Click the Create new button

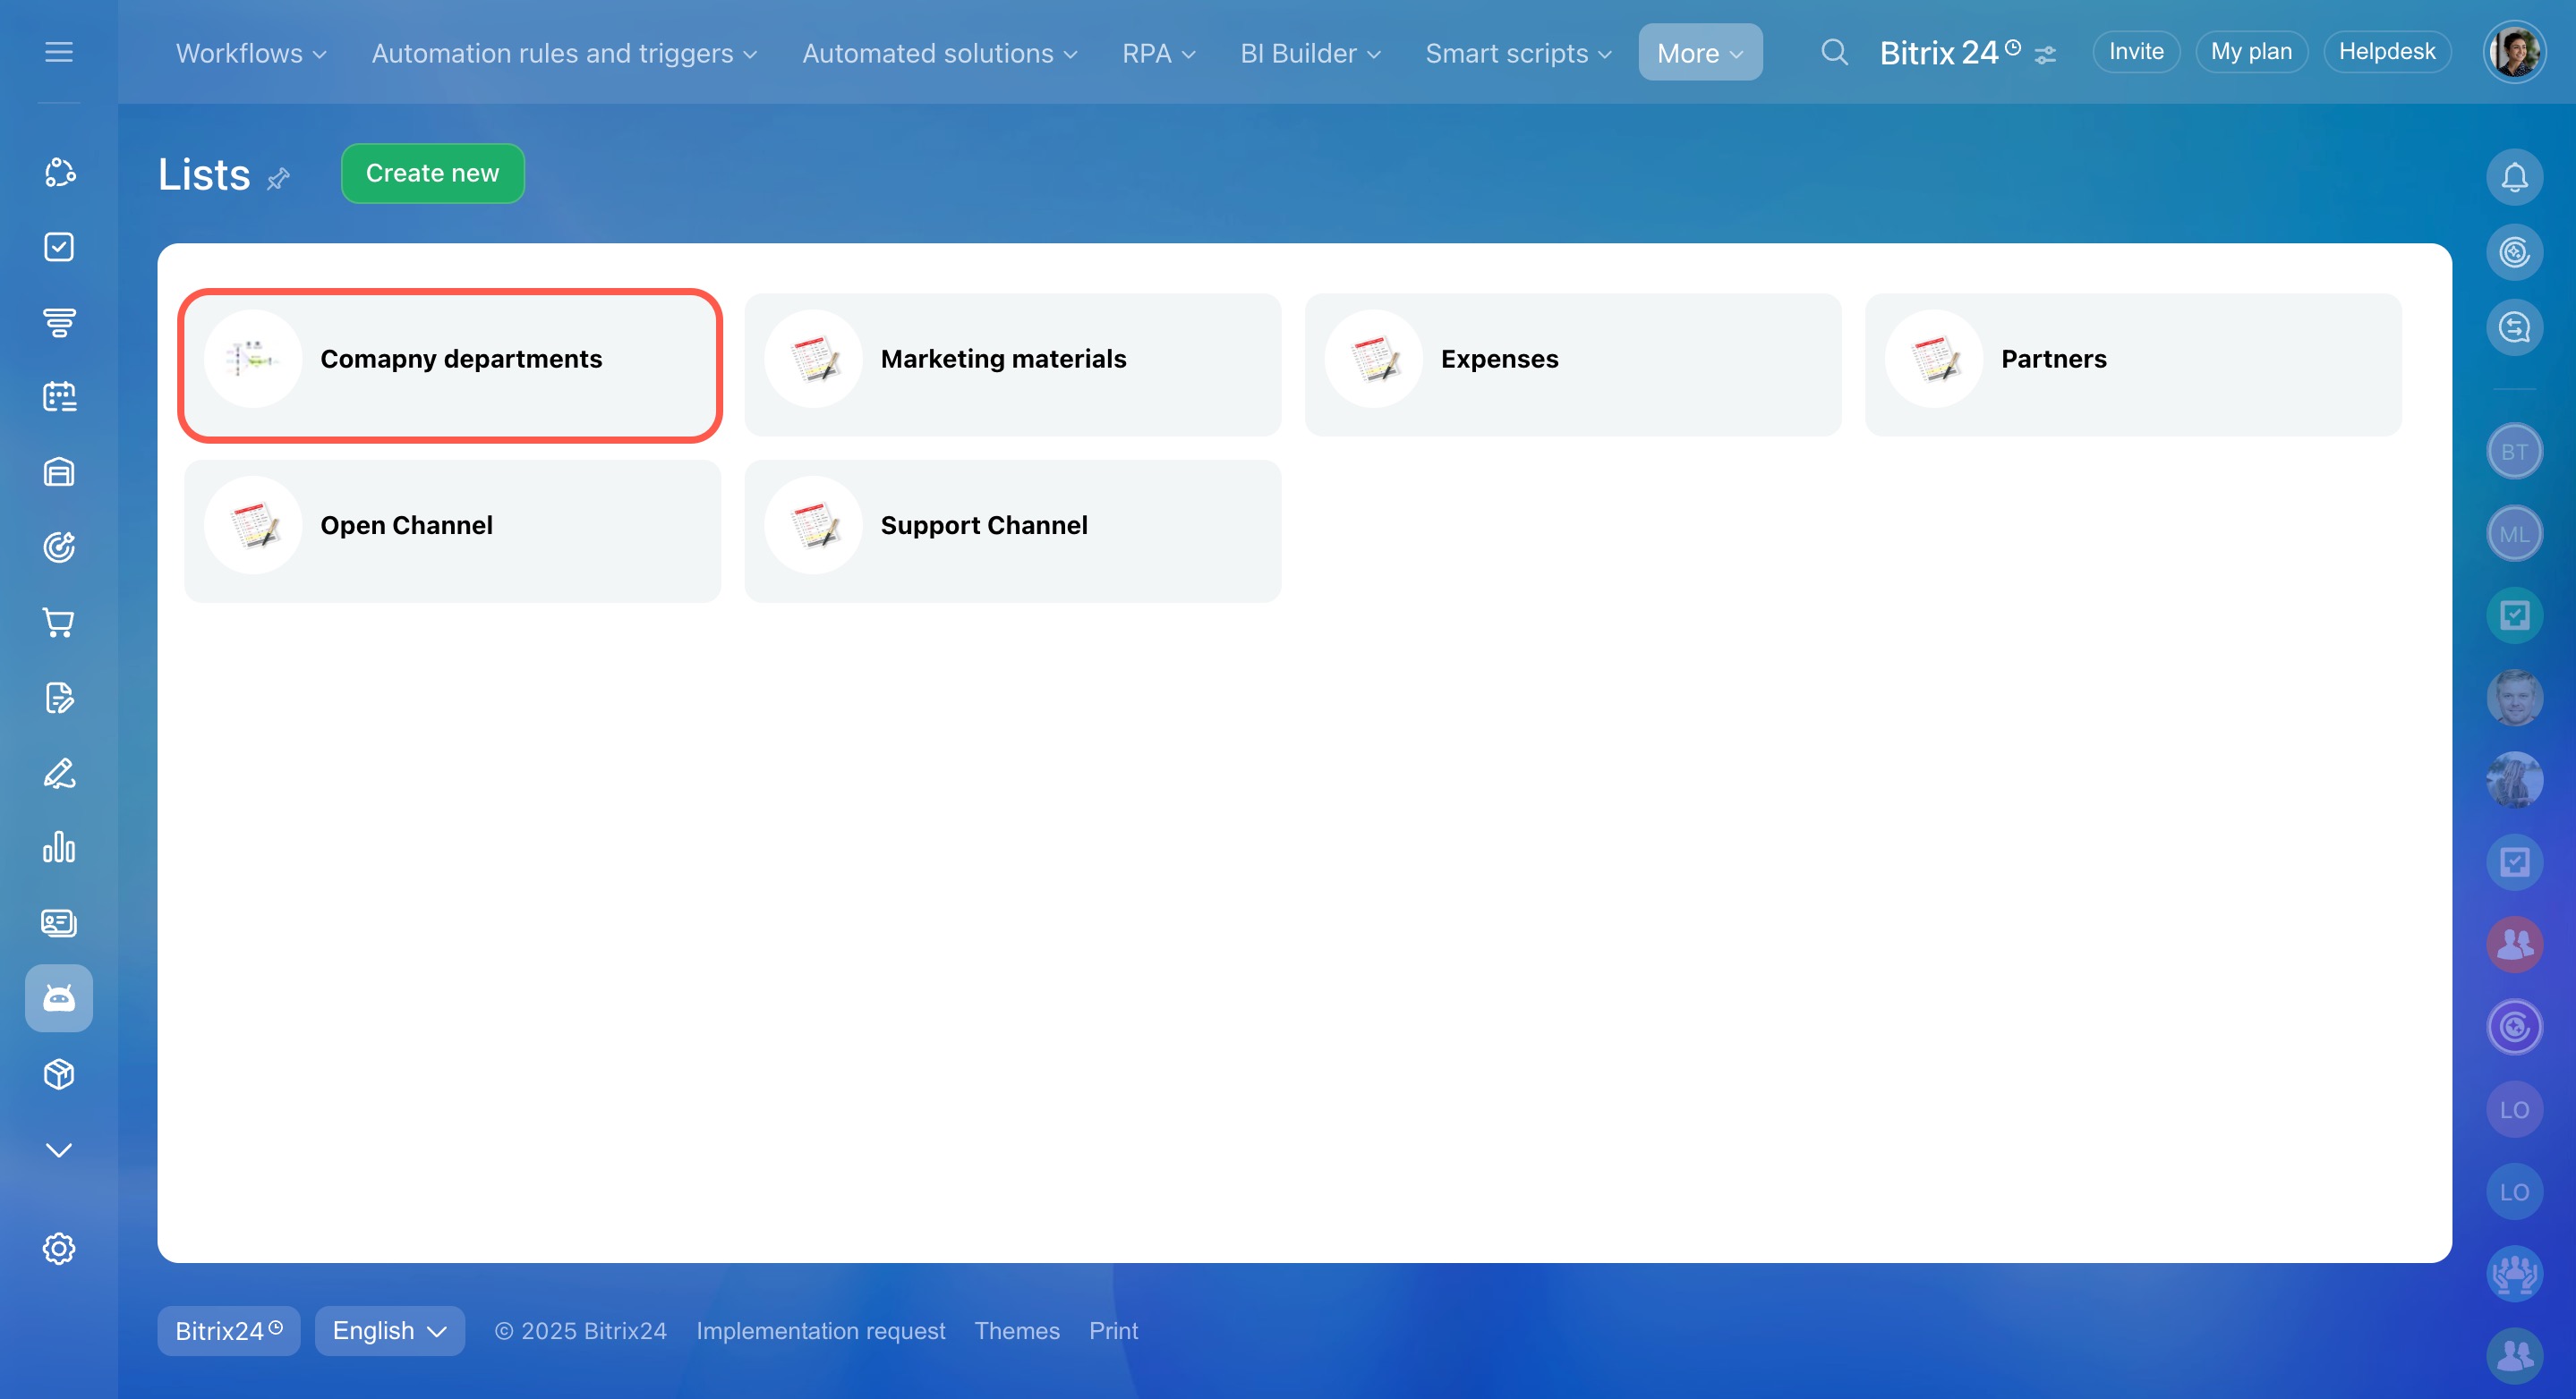(x=432, y=173)
